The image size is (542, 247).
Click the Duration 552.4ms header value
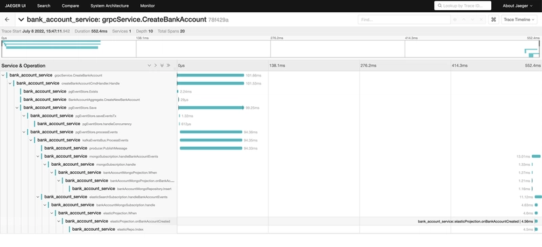100,31
